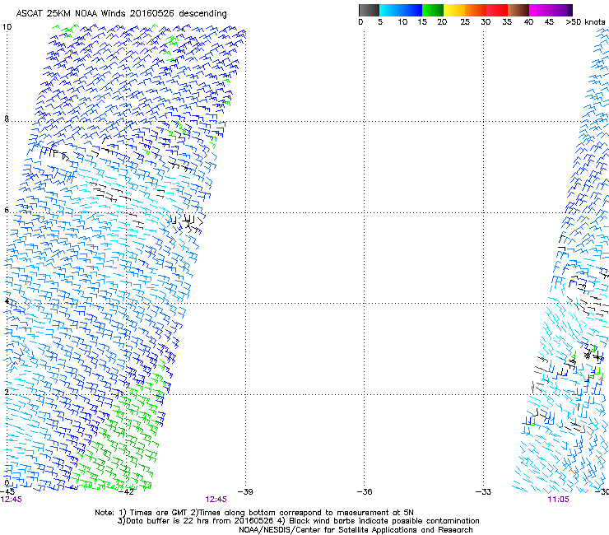Click the longitude axis label '-39'
Image resolution: width=609 pixels, height=535 pixels.
tap(245, 491)
